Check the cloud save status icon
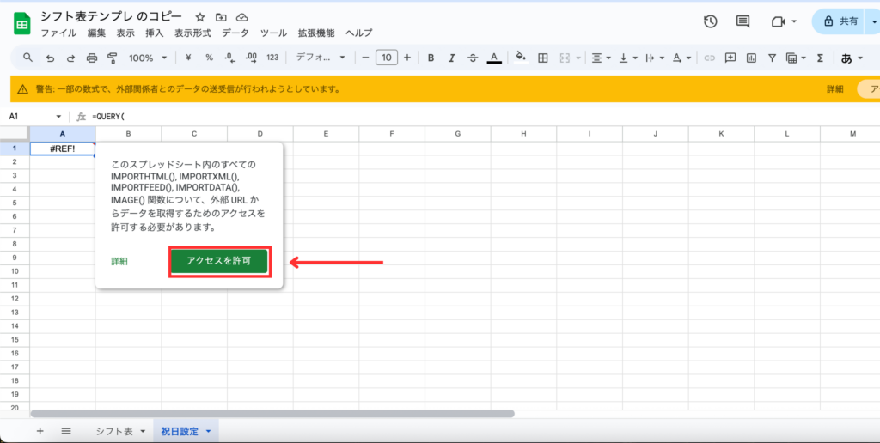 241,17
